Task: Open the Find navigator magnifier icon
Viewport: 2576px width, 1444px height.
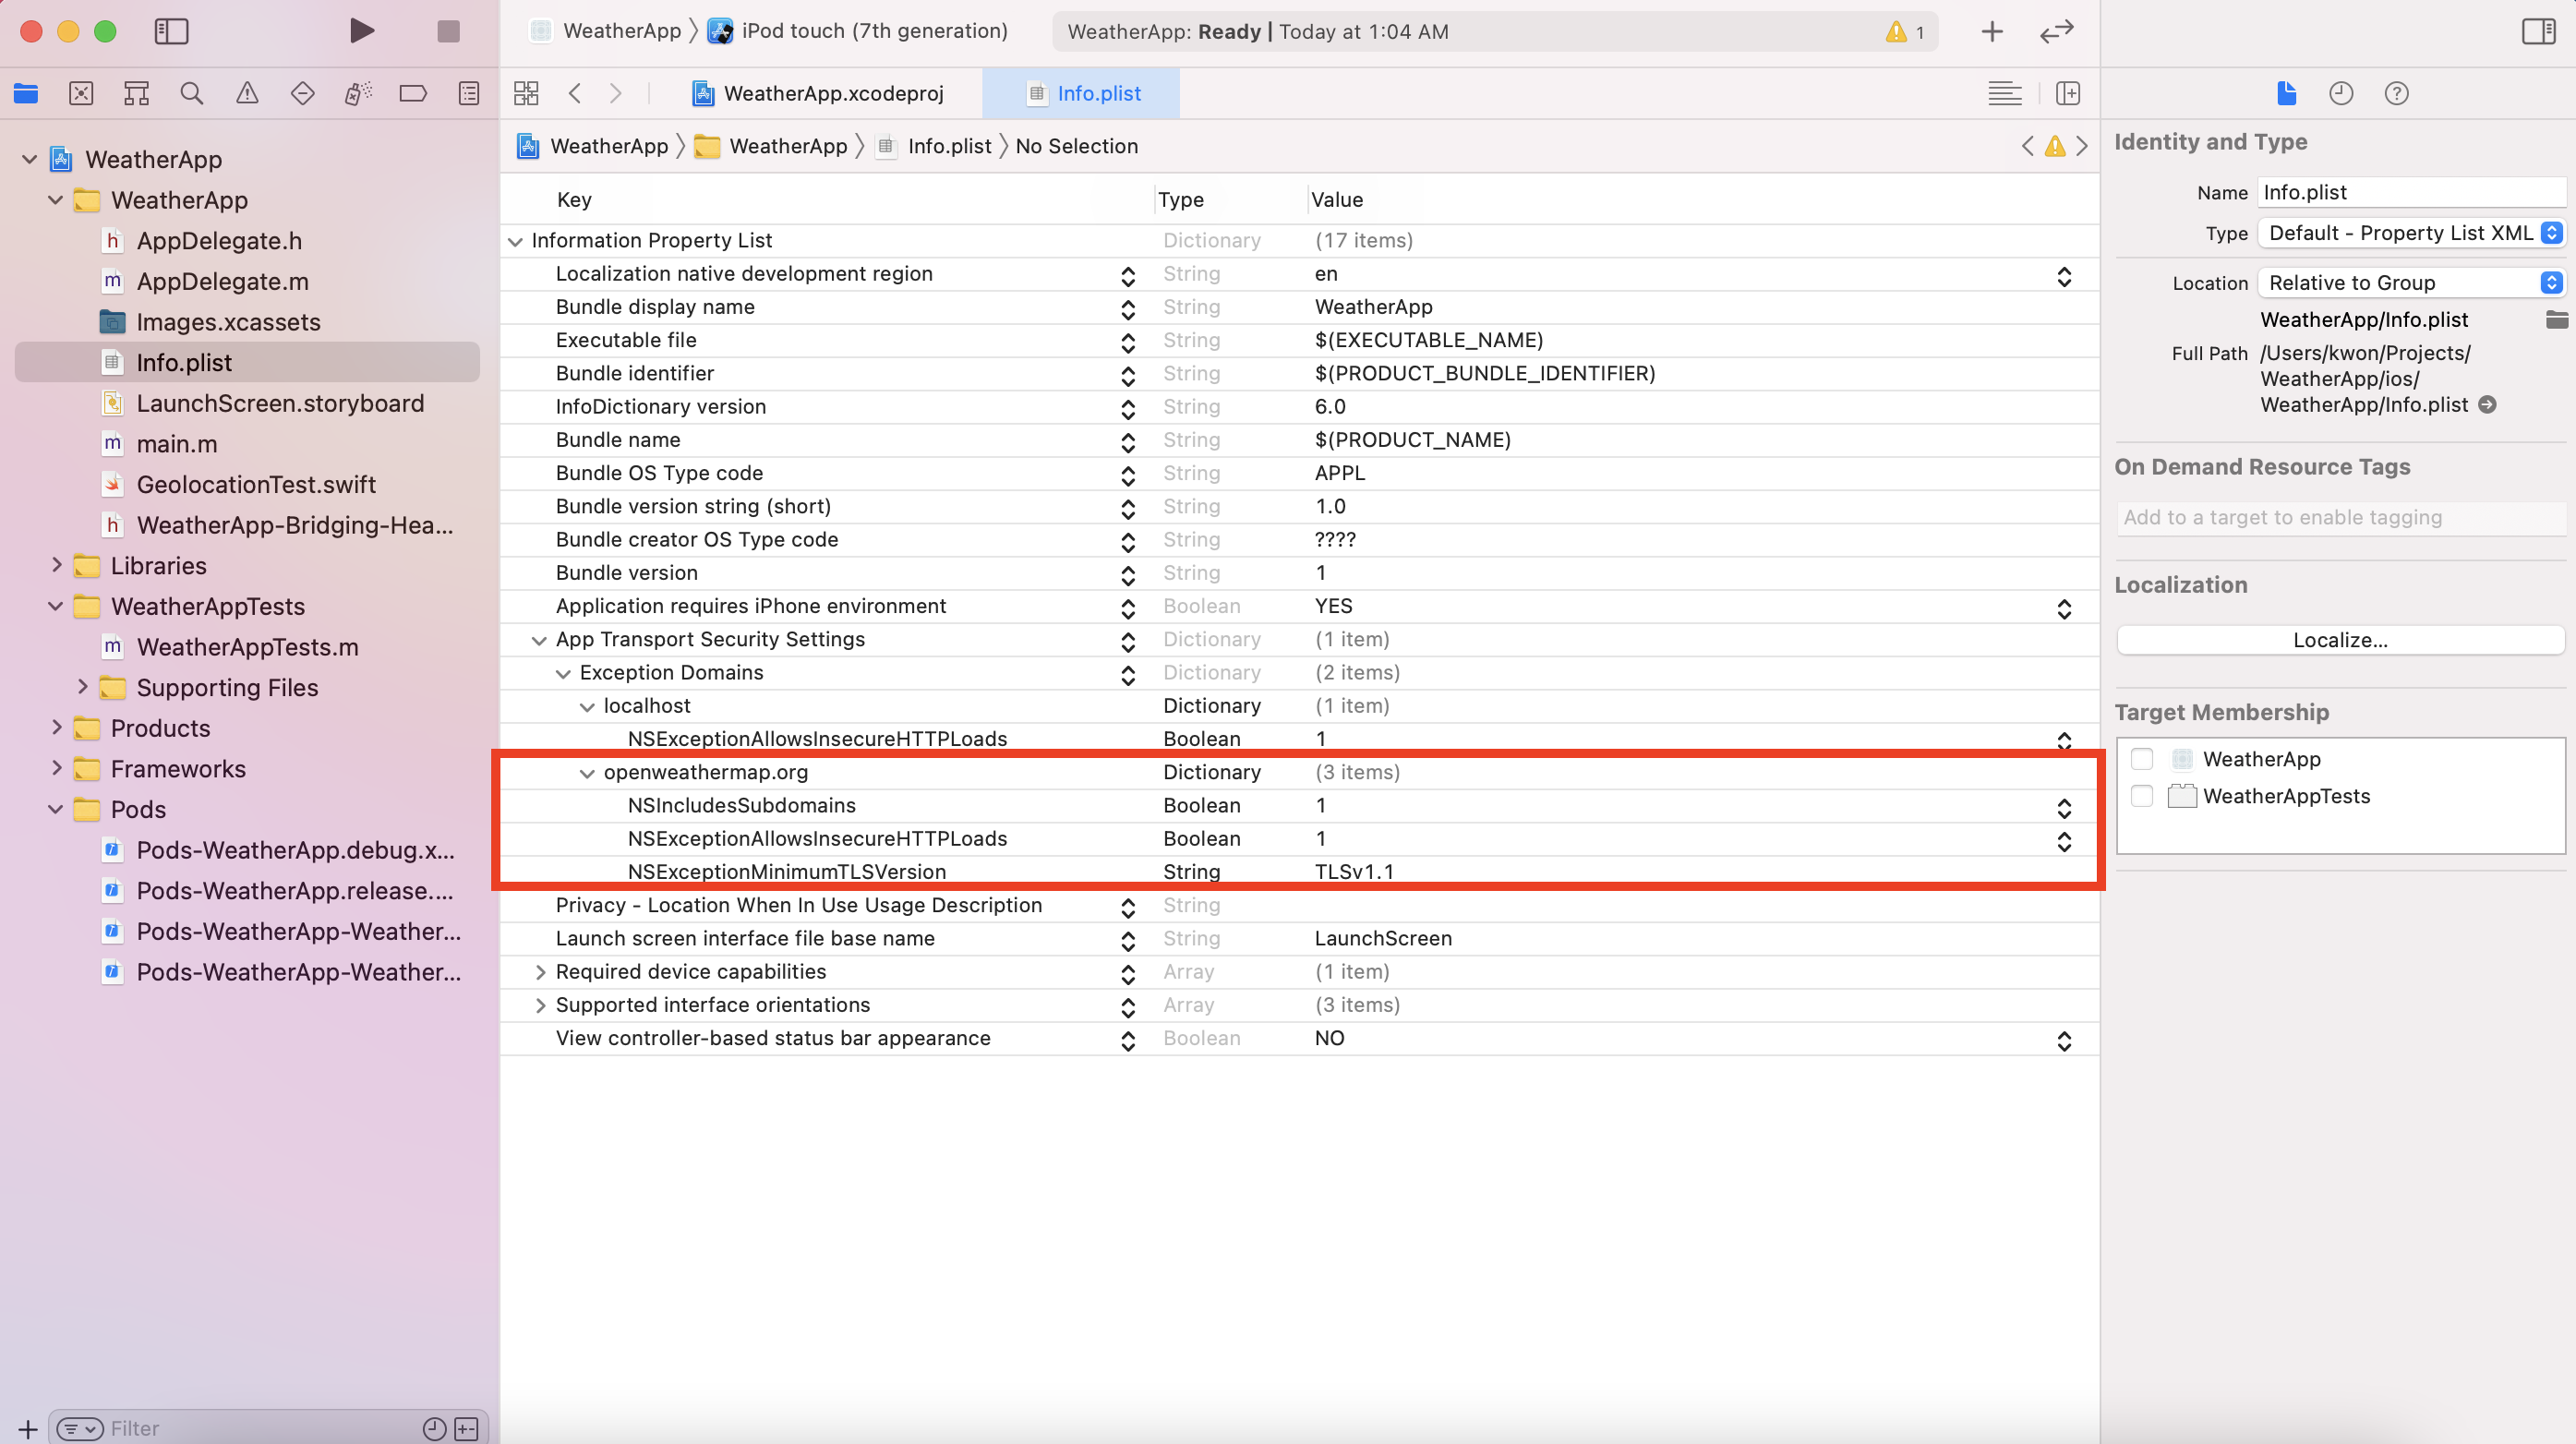Action: point(191,94)
